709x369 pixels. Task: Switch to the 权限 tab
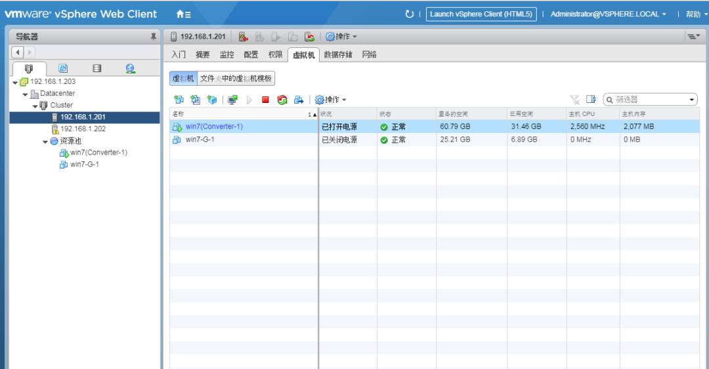pyautogui.click(x=275, y=54)
